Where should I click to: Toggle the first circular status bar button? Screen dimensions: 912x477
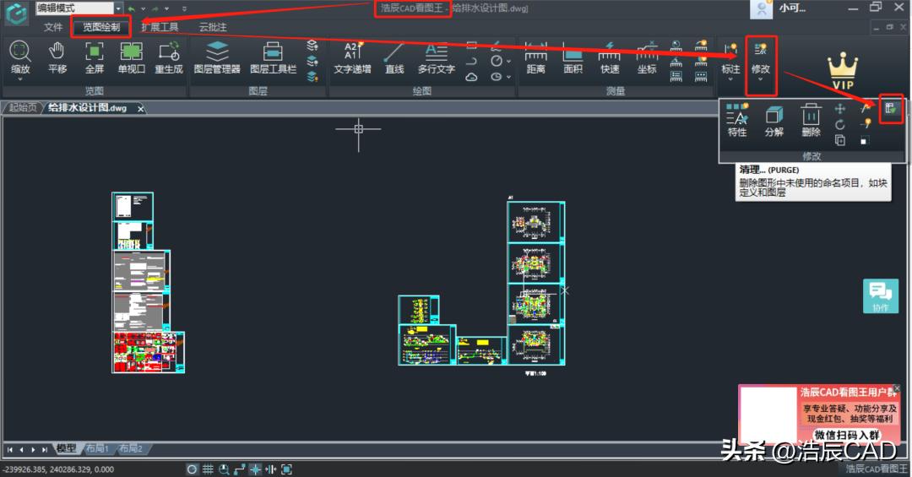coord(193,469)
